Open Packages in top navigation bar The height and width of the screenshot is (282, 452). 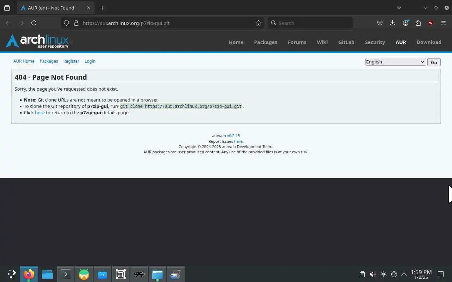pyautogui.click(x=266, y=42)
